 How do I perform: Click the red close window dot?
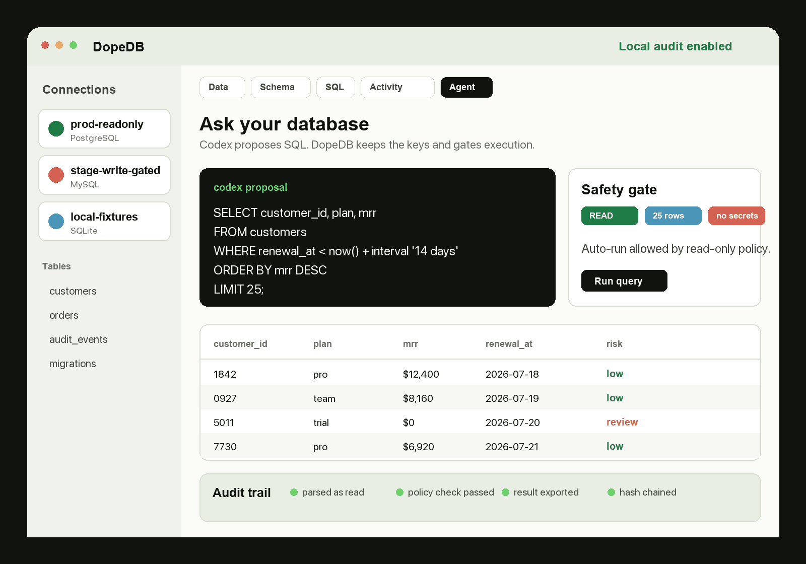tap(45, 45)
